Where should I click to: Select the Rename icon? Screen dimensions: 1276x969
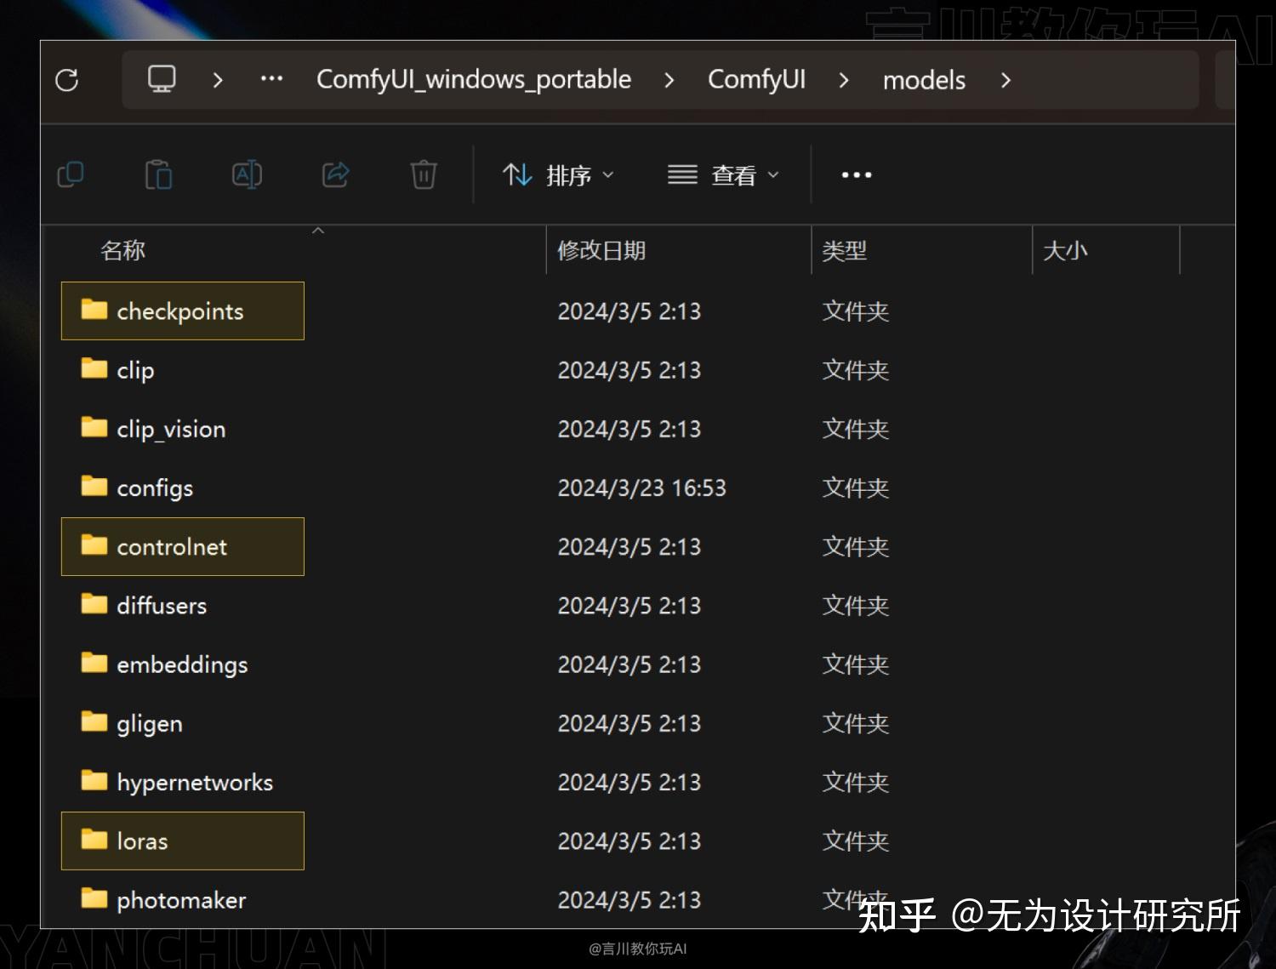247,174
